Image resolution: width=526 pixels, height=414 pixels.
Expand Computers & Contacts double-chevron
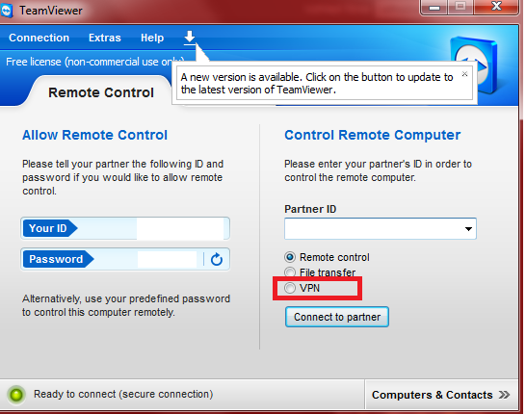tap(504, 395)
